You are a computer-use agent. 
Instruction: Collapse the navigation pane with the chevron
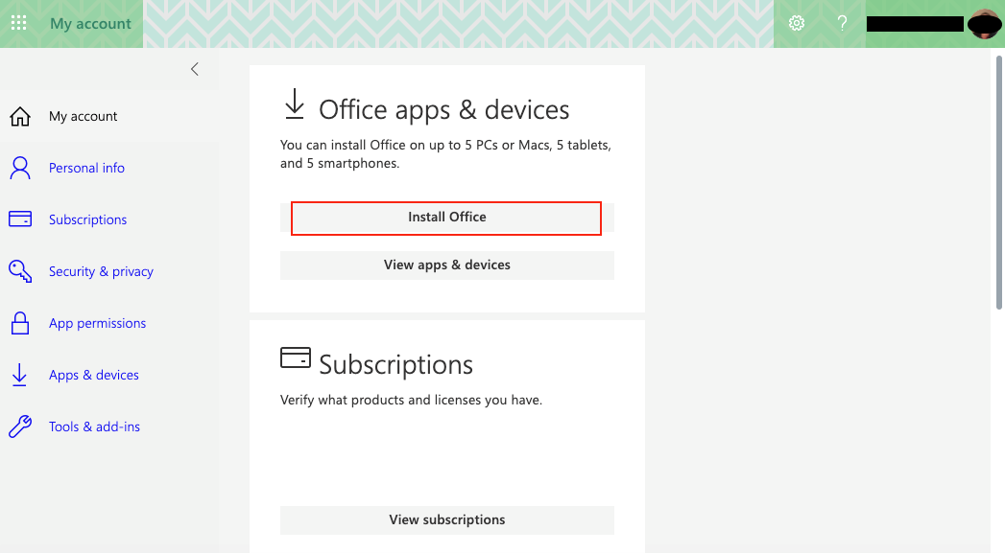click(x=195, y=69)
